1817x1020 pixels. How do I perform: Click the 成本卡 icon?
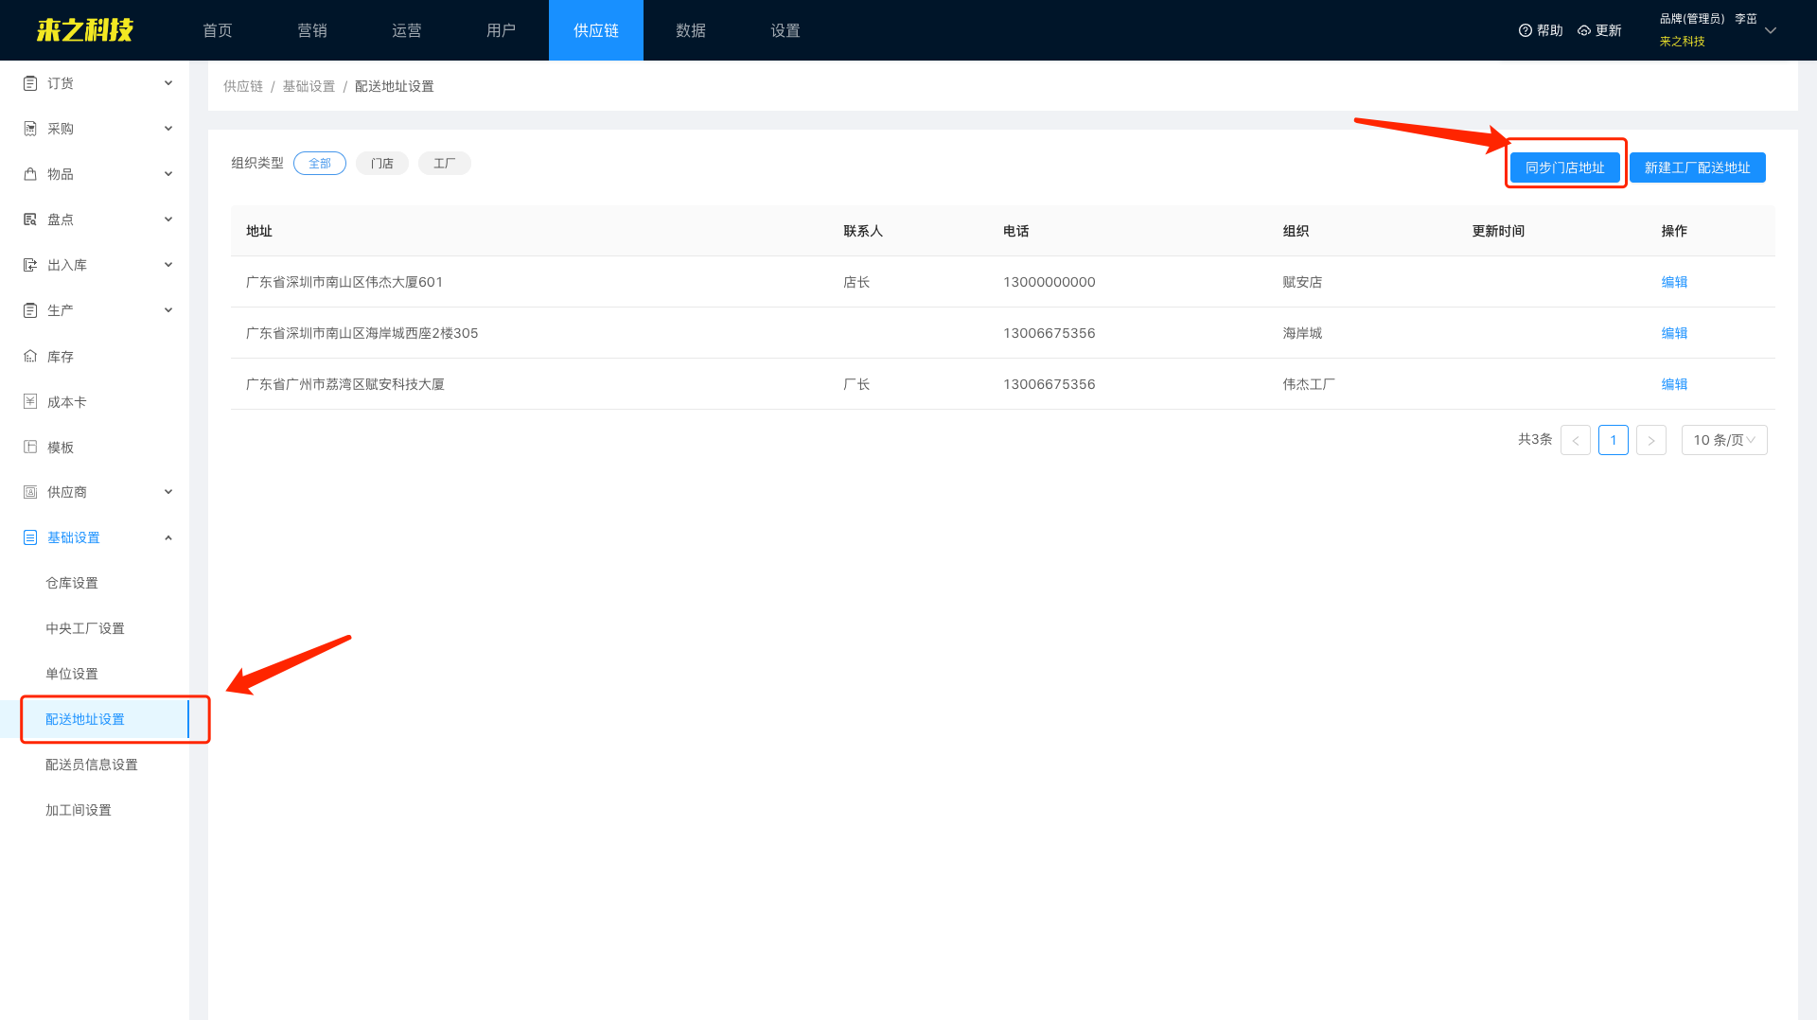30,402
